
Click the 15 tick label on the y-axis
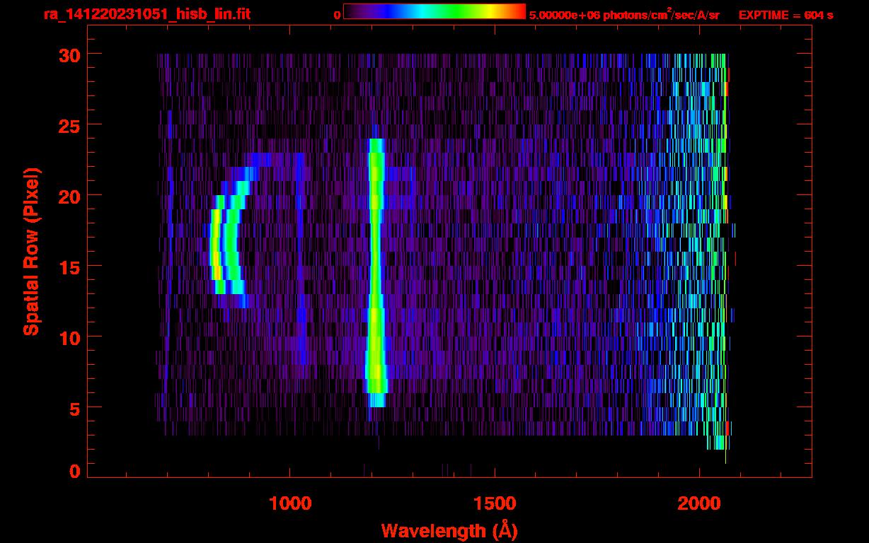point(69,267)
